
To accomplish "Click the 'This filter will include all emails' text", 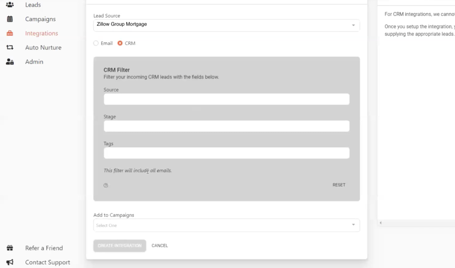I will [138, 170].
